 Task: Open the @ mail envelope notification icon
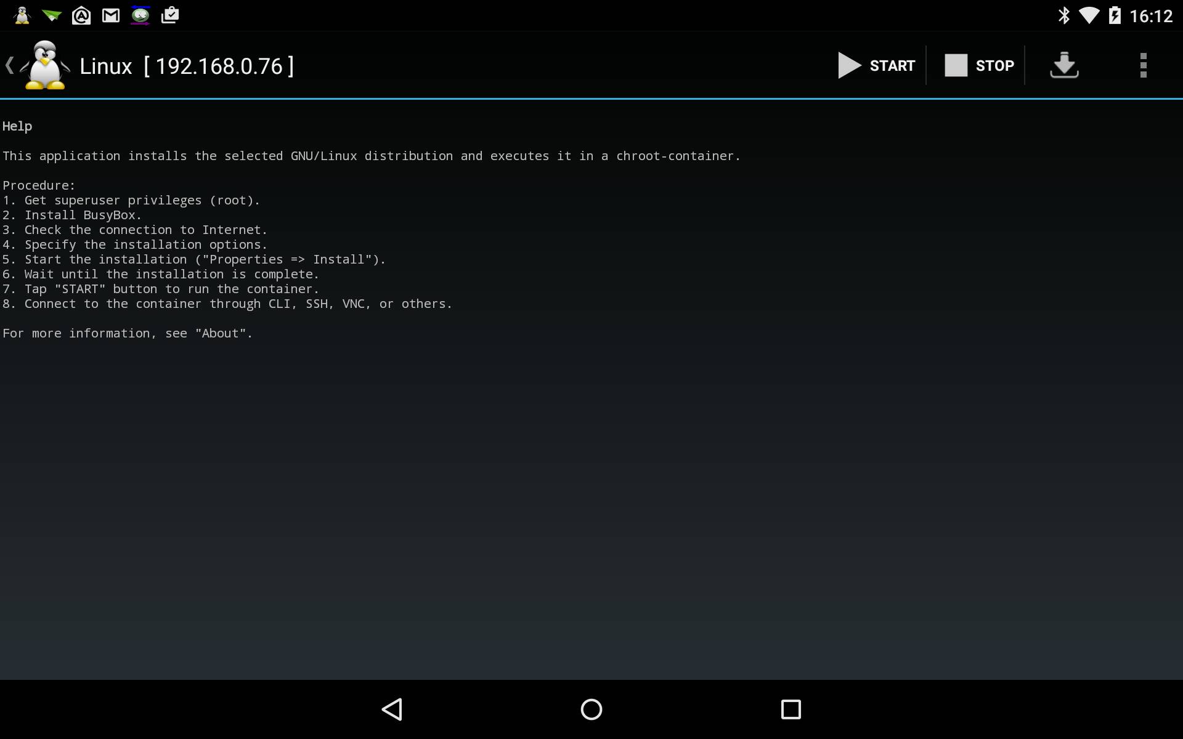pyautogui.click(x=81, y=15)
